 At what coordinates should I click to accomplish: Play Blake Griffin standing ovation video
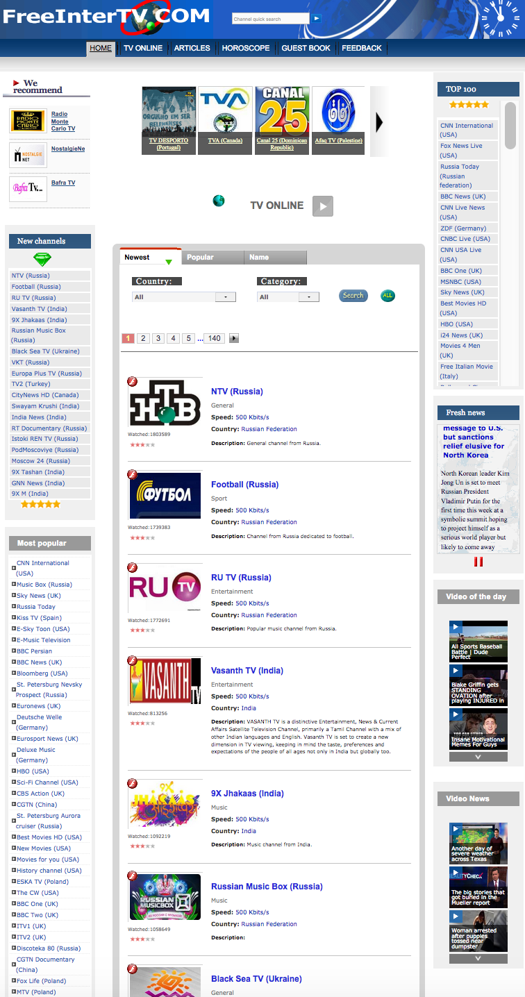click(478, 685)
